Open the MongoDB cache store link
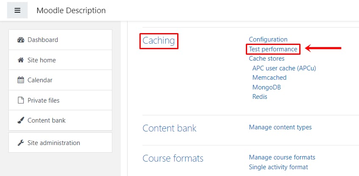359x176 pixels. click(267, 87)
